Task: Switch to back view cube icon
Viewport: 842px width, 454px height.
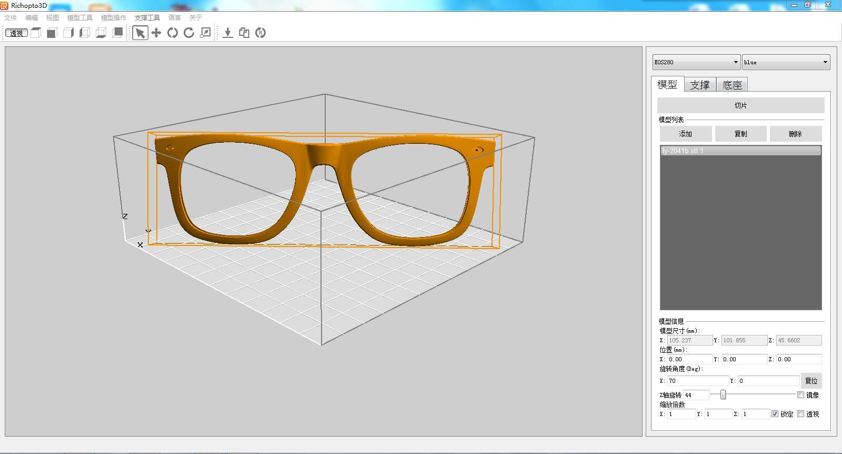Action: 117,33
